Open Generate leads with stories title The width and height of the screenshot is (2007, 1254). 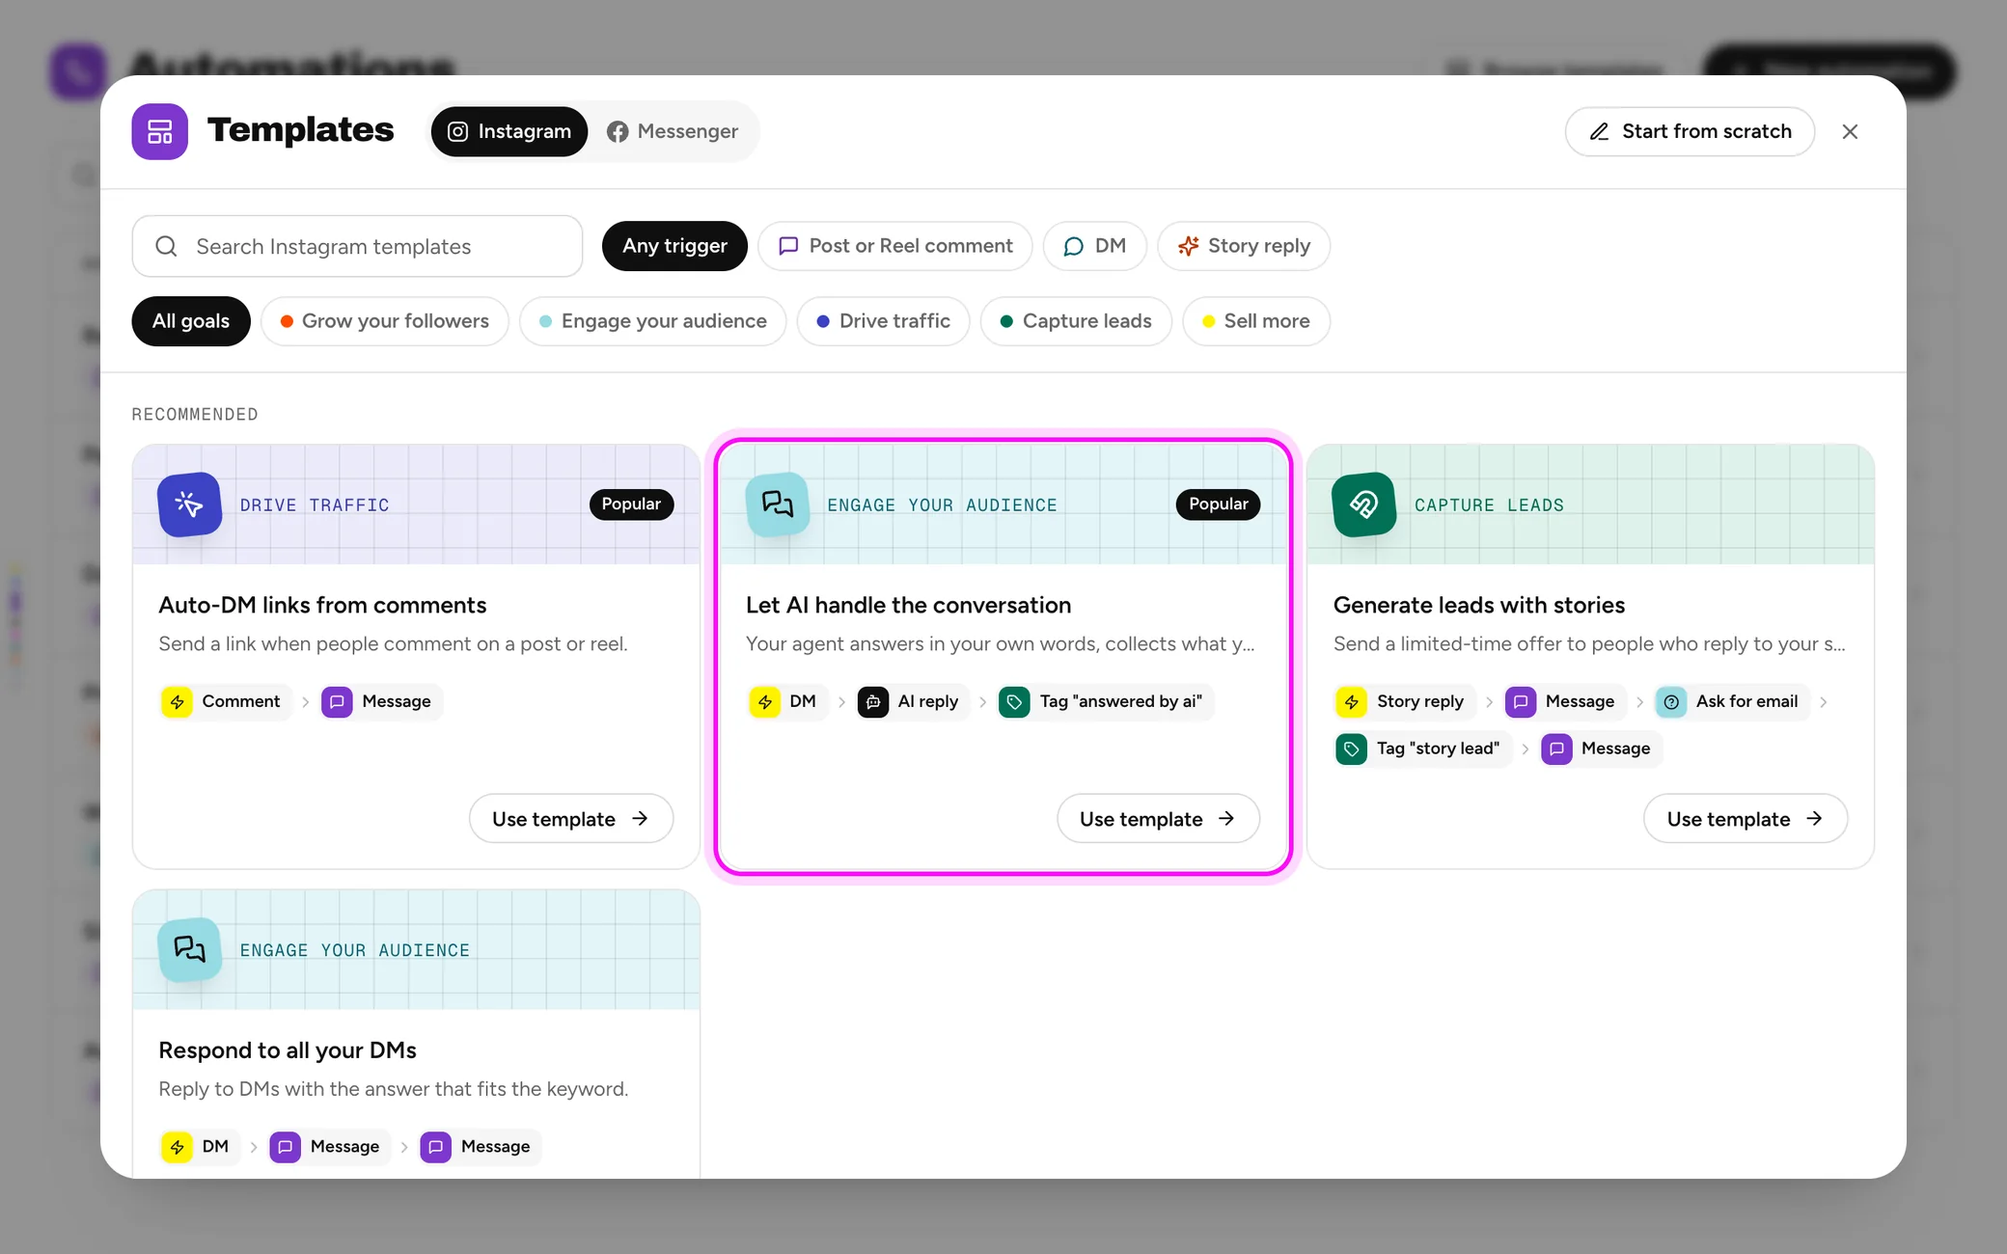1479,605
